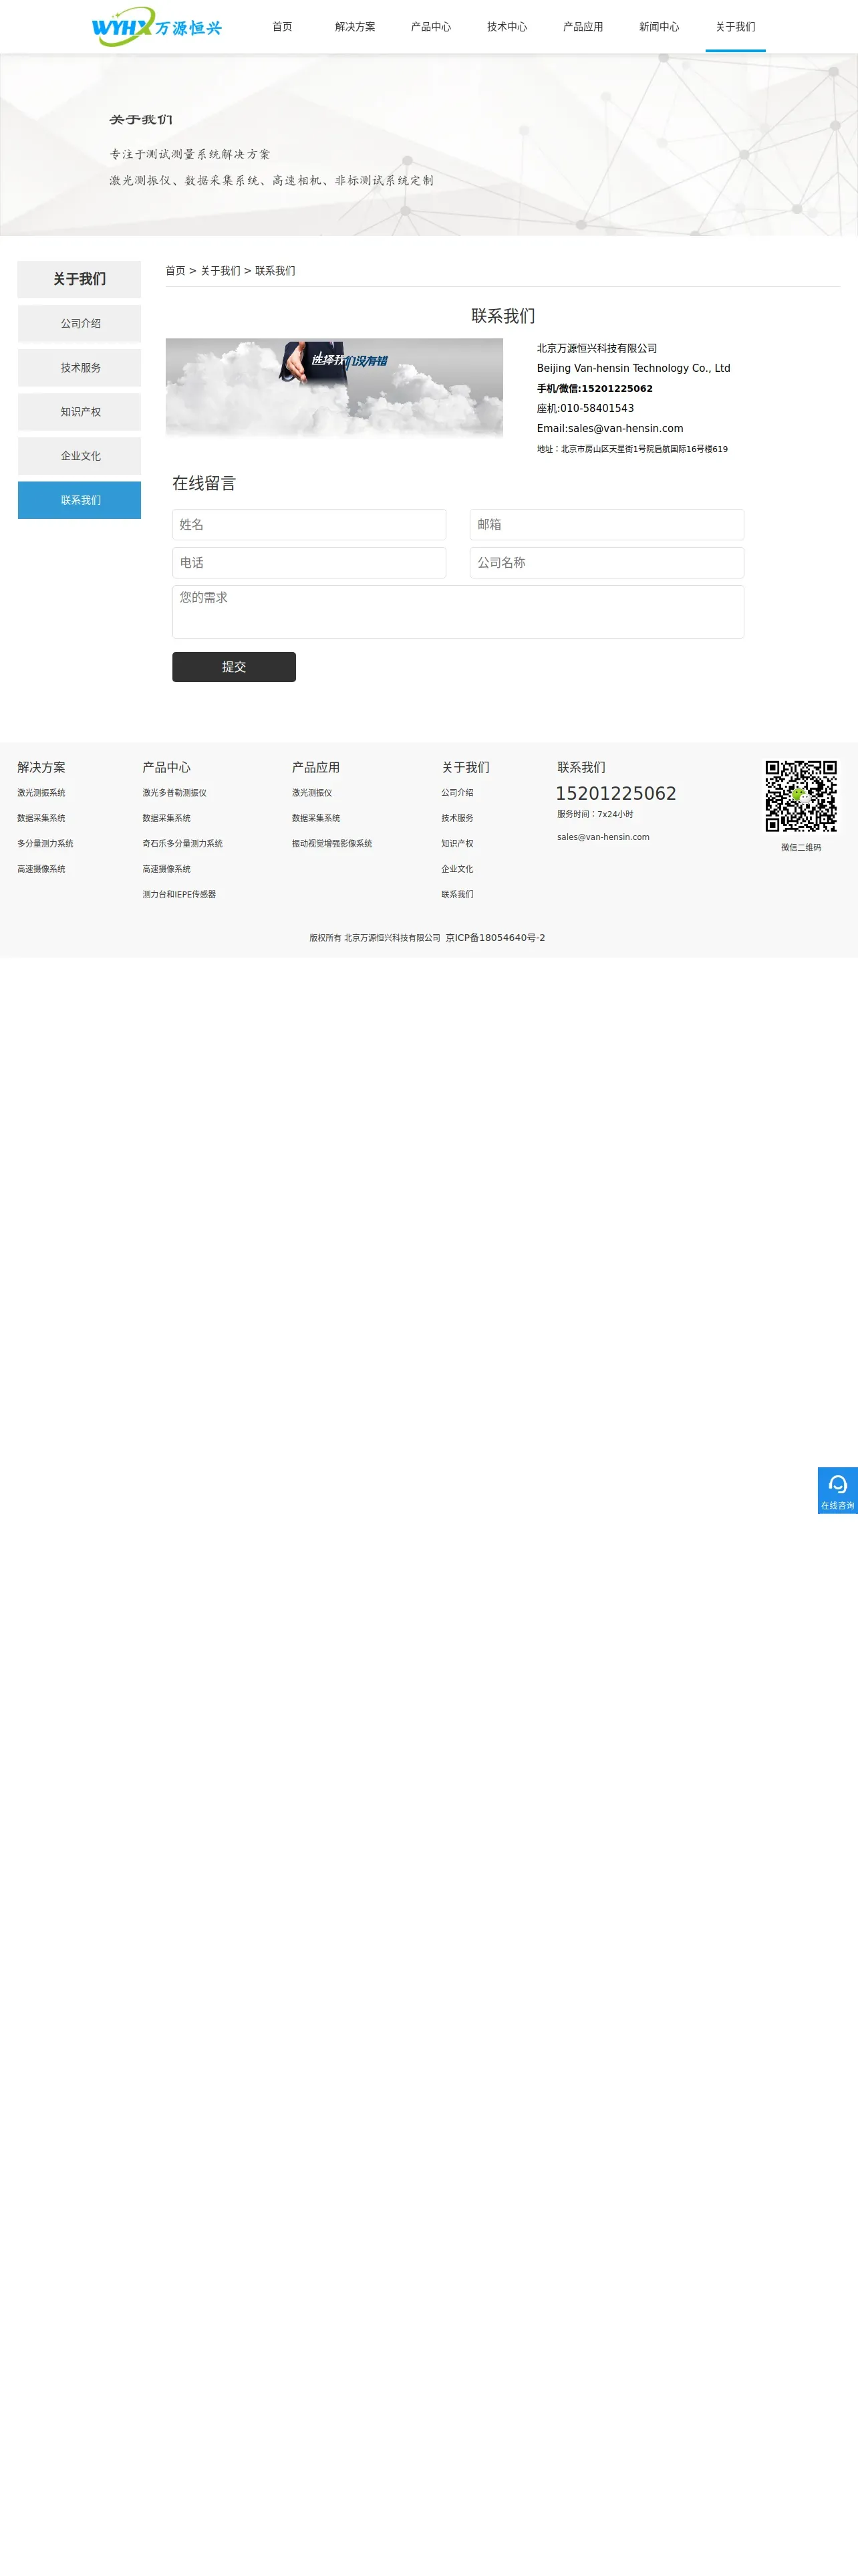Click footer heading 产品中心
Screen dimensions: 858x2576
click(166, 768)
